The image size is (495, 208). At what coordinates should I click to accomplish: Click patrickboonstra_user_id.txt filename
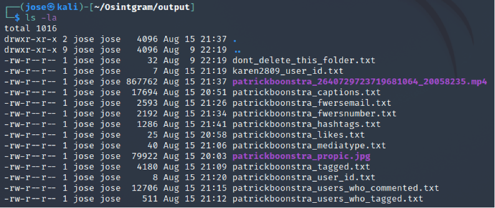[304, 177]
